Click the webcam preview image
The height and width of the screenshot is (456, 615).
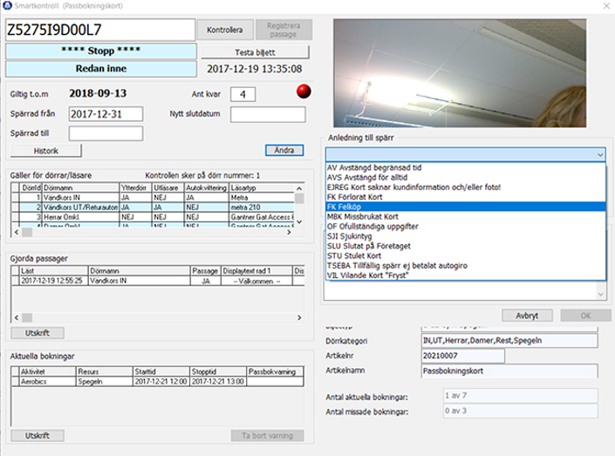pos(460,73)
